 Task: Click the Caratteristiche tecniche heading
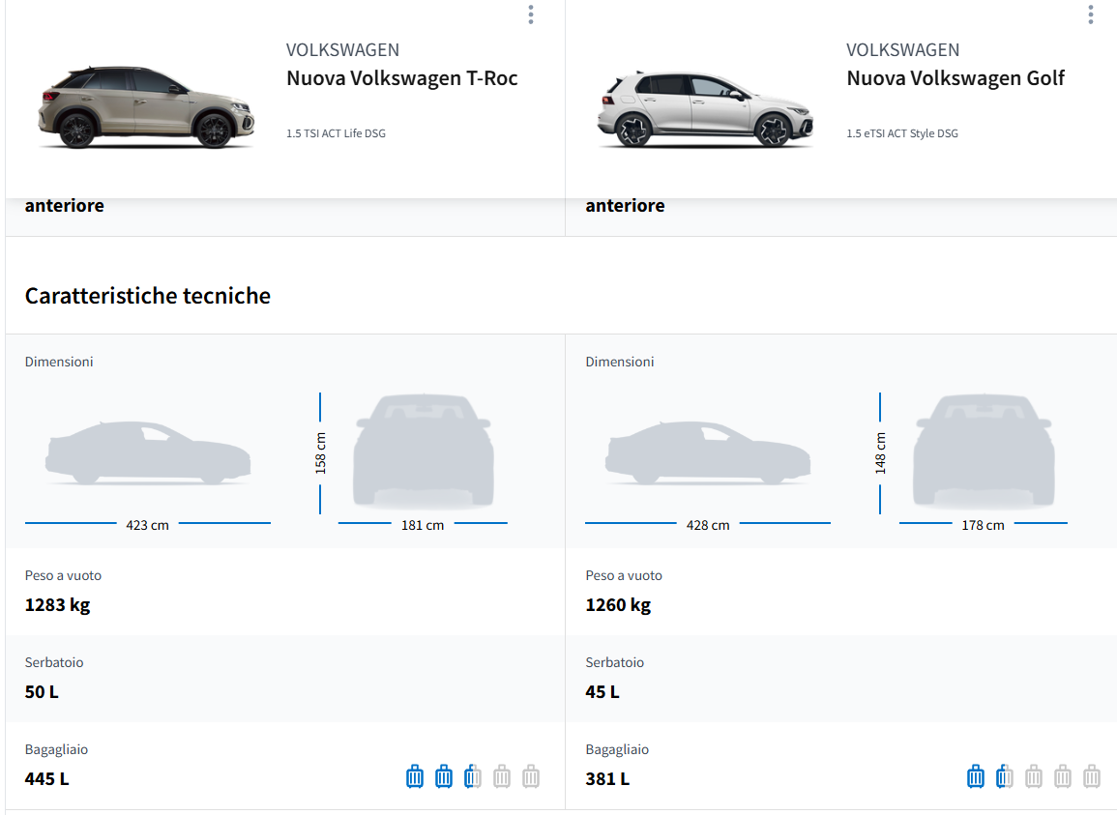click(x=147, y=296)
